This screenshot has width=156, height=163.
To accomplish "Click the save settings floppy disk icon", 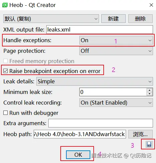I will coord(149,144).
